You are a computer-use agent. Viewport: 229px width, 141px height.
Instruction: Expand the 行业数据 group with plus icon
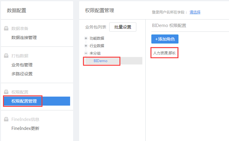tap(86, 46)
